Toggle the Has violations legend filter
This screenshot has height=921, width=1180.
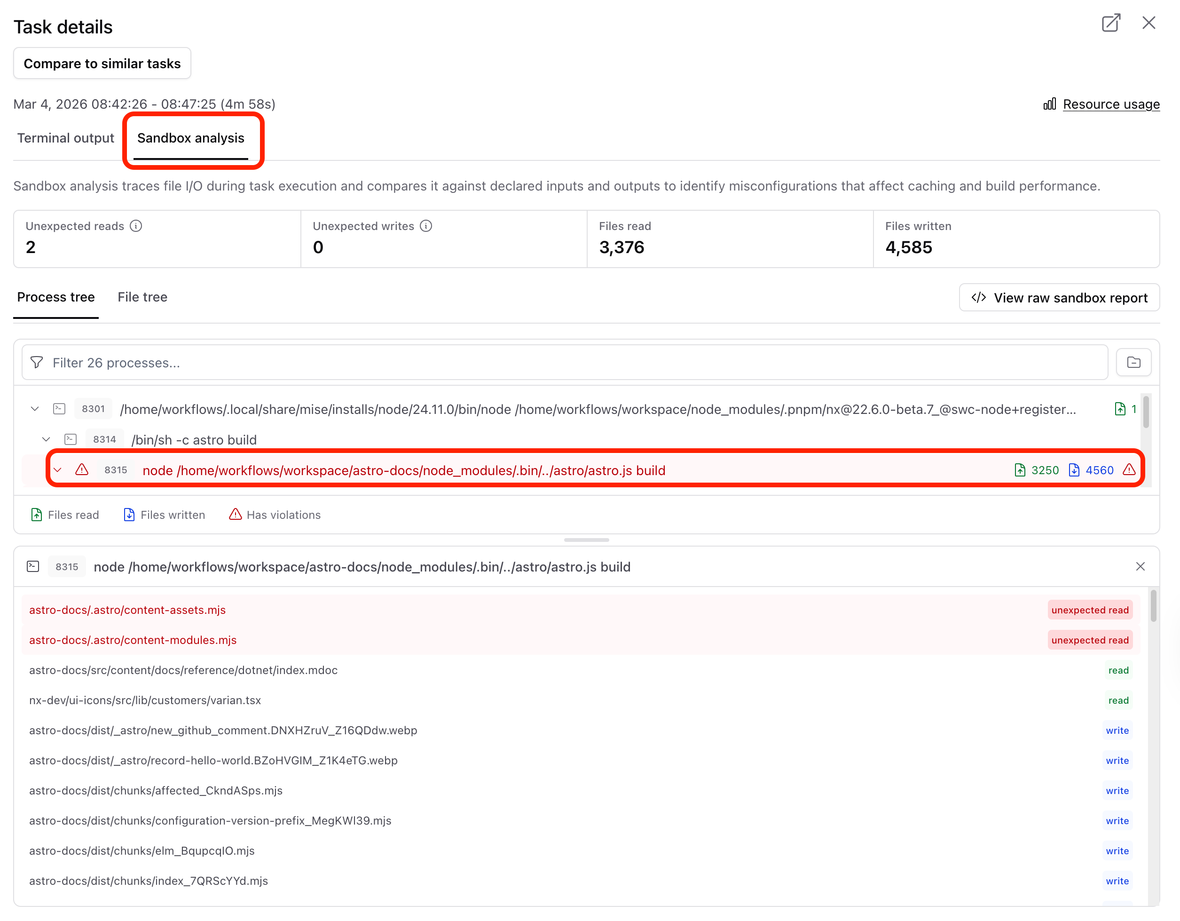point(275,515)
